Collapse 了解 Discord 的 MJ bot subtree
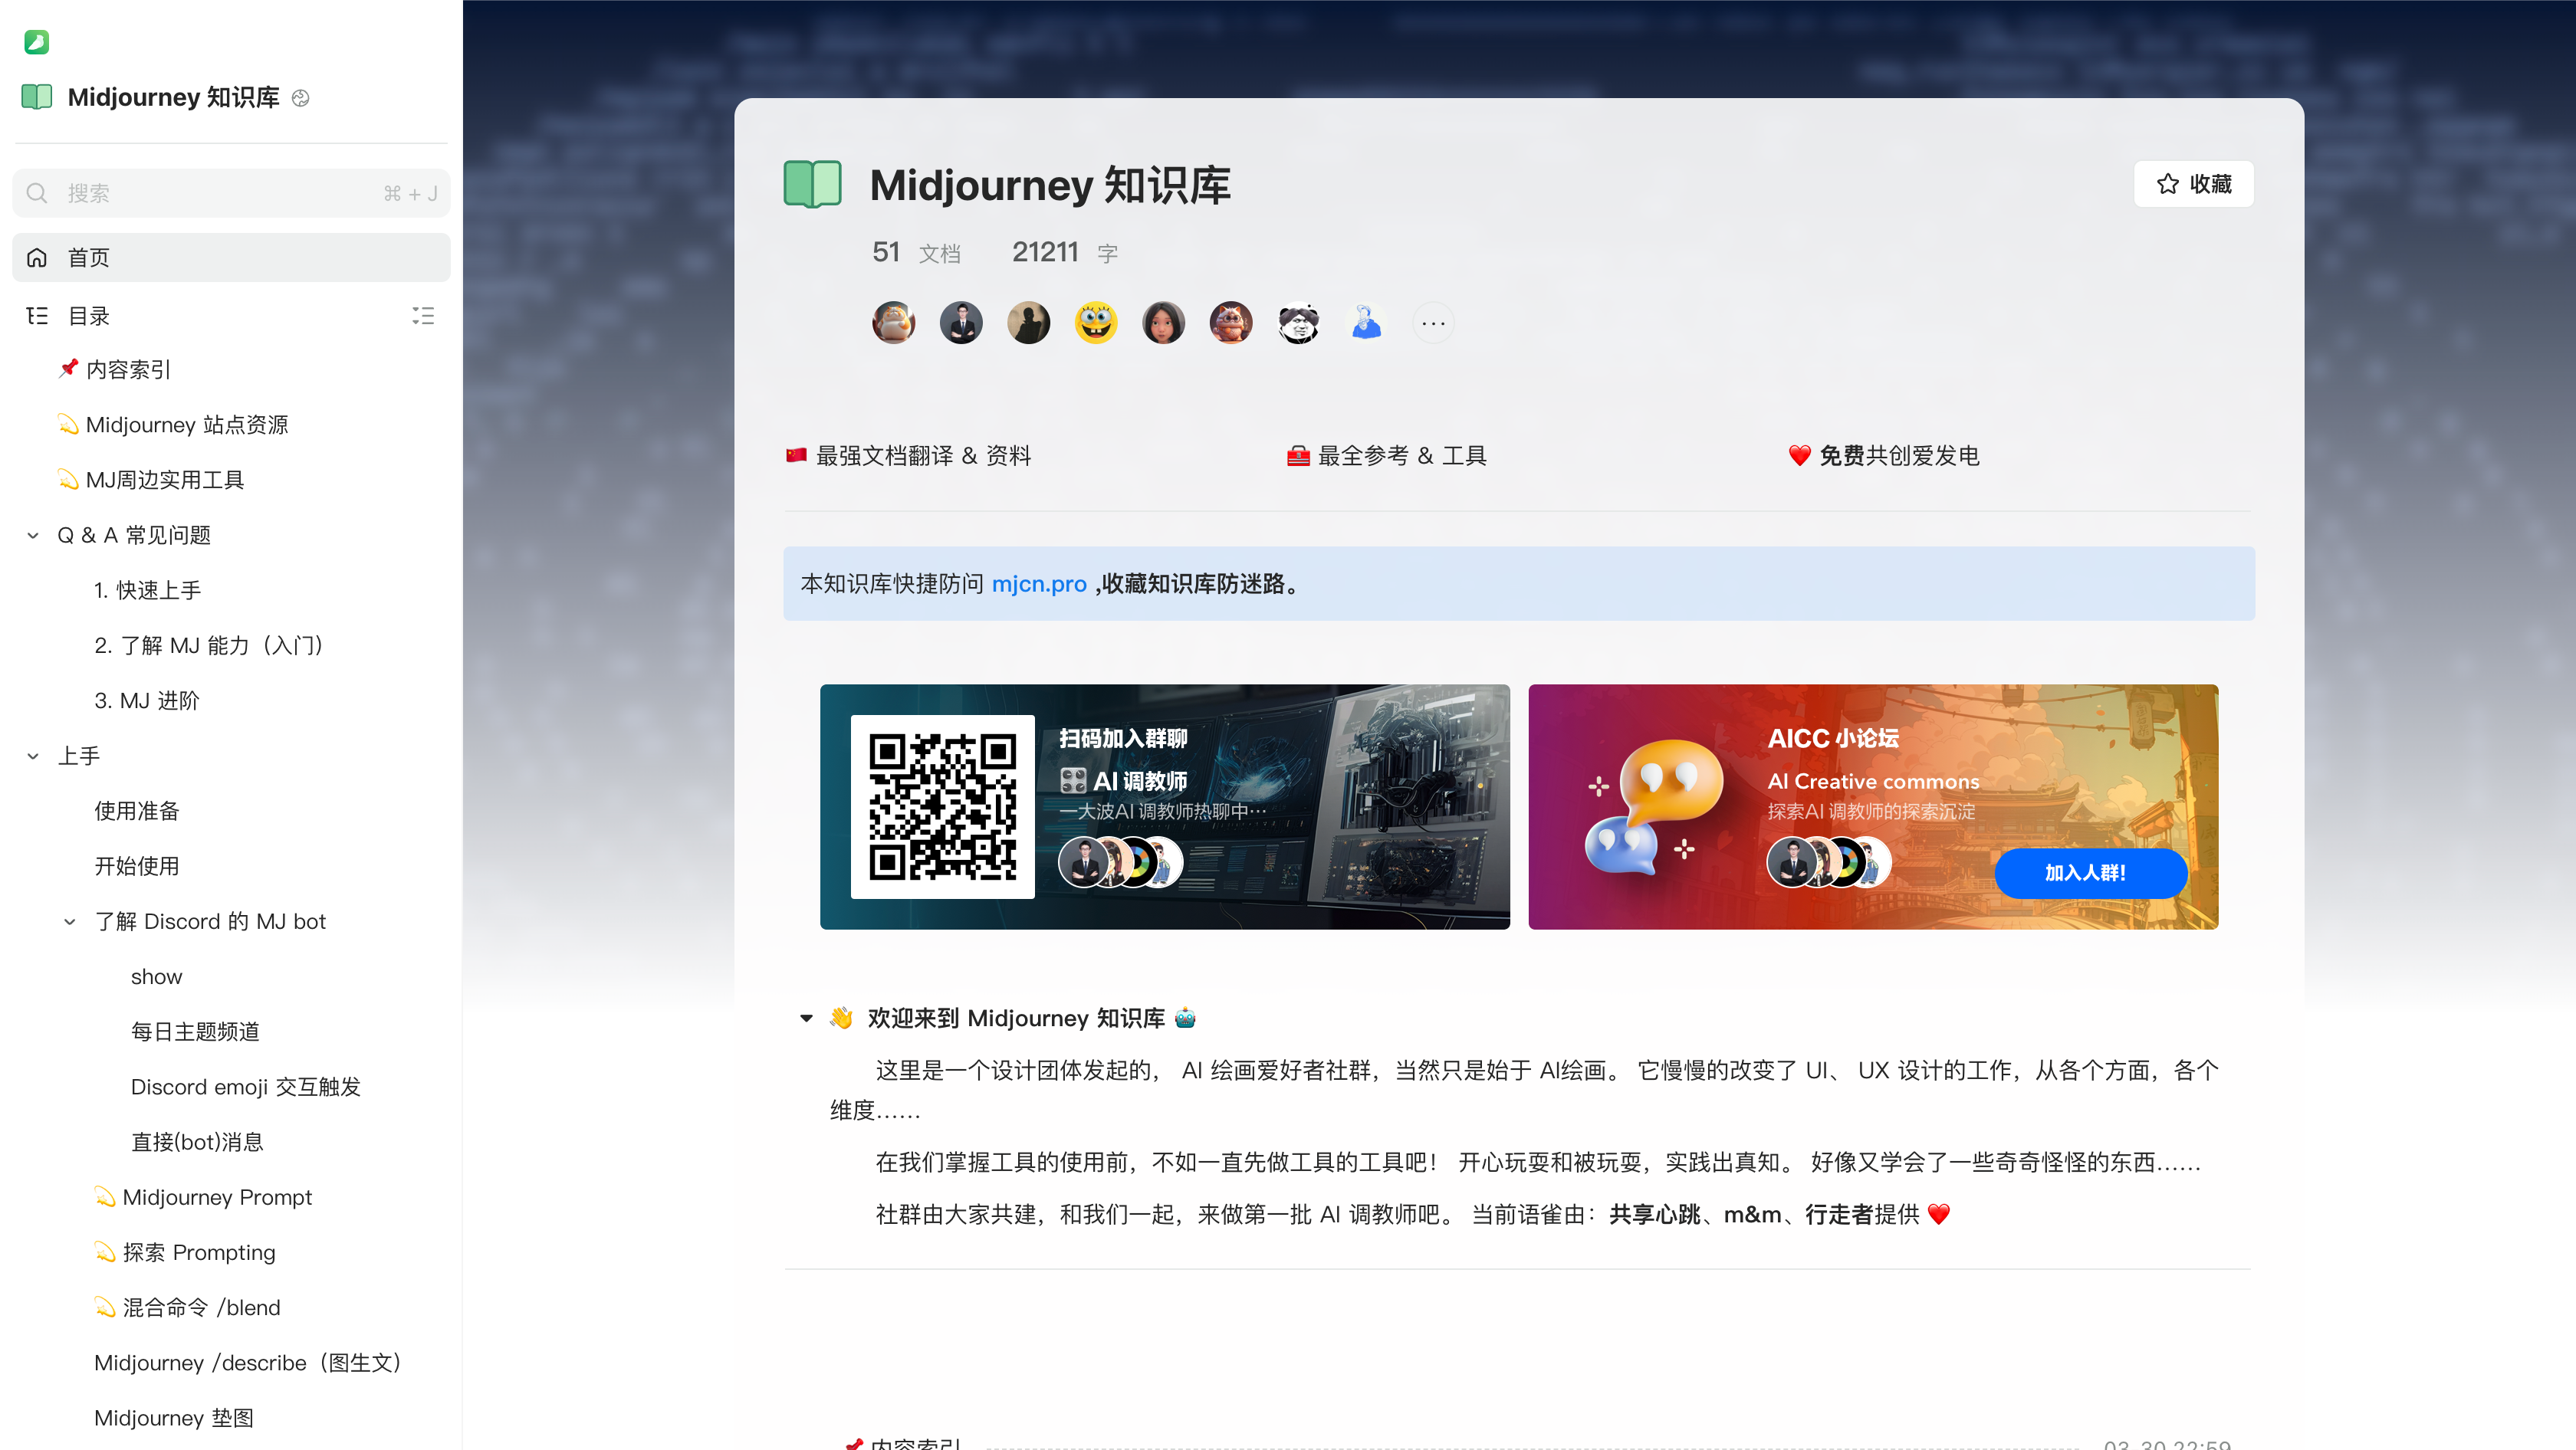The image size is (2576, 1450). (70, 921)
